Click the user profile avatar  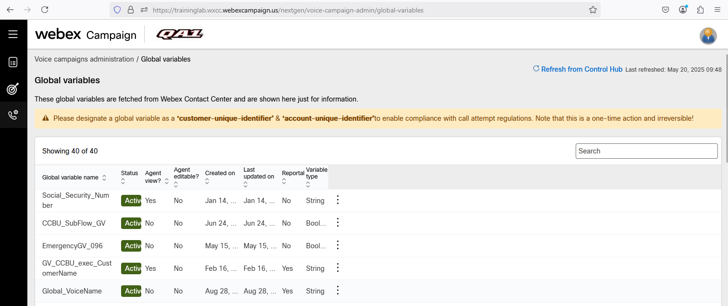point(708,36)
